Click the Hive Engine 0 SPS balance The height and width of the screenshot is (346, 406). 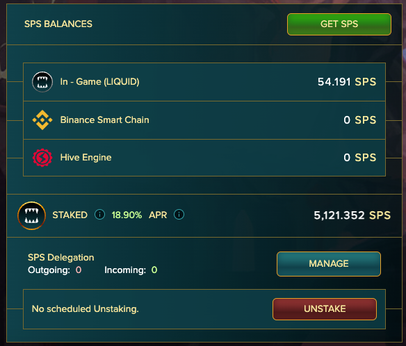[x=360, y=157]
